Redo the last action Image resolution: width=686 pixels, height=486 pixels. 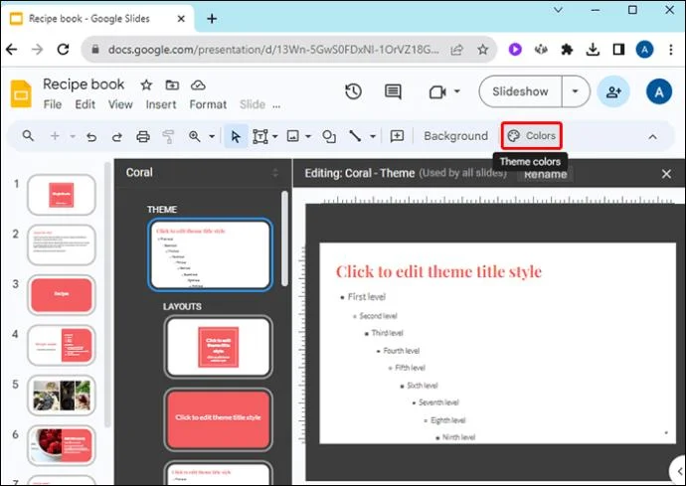coord(116,137)
